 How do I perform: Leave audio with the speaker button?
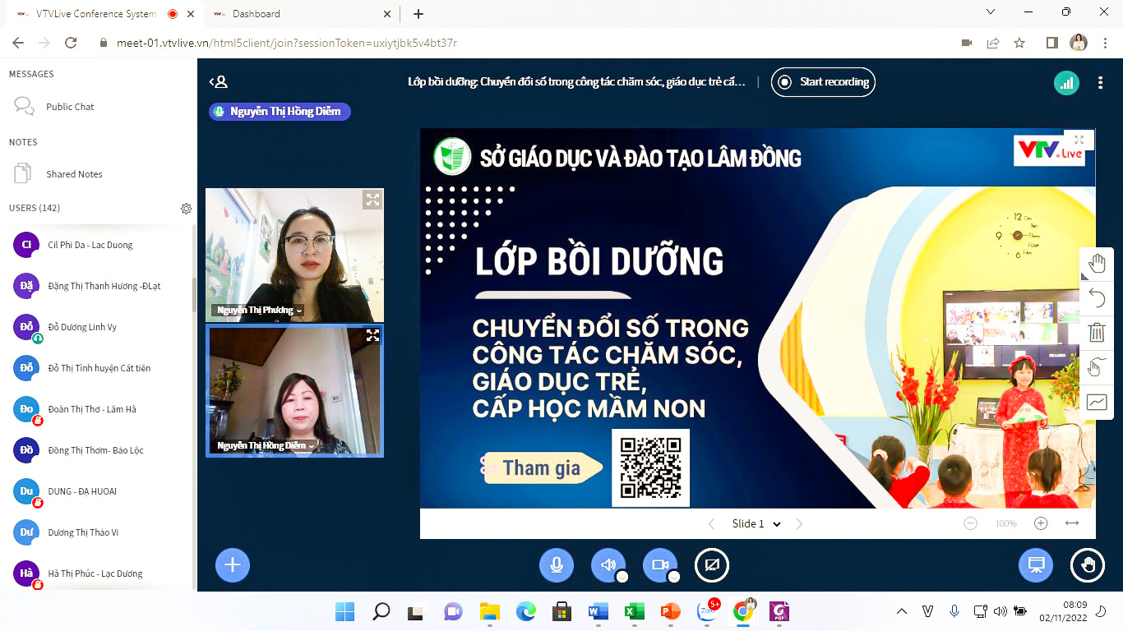point(608,564)
